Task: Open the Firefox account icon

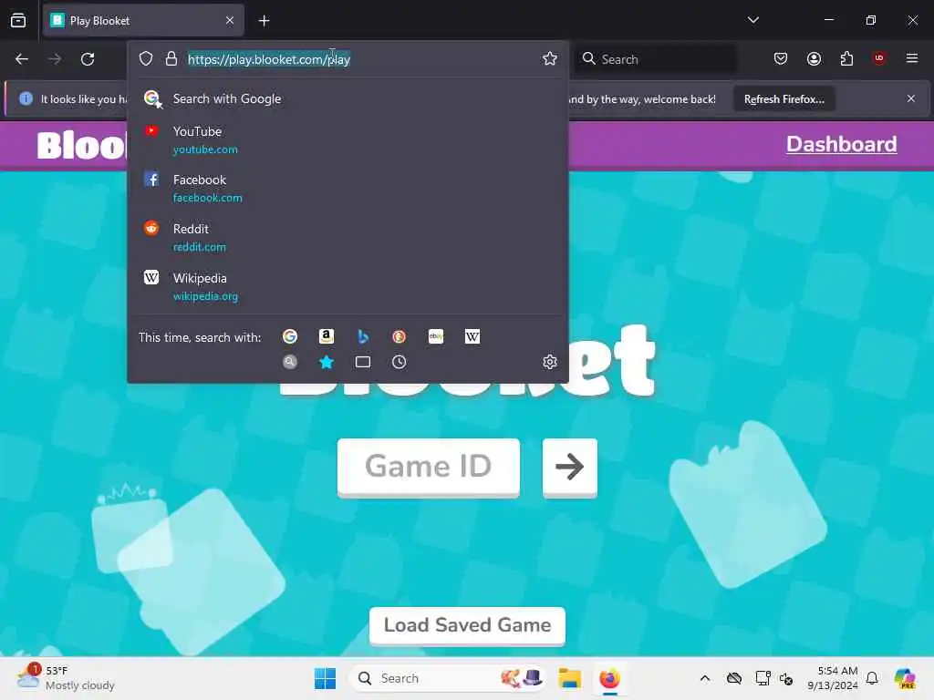Action: point(814,58)
